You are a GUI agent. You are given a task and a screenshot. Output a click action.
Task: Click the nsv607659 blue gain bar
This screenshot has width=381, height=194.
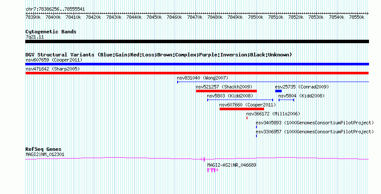tap(197, 64)
